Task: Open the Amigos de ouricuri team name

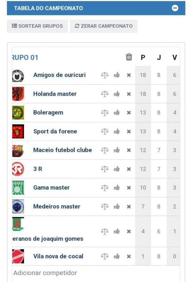Action: [59, 75]
